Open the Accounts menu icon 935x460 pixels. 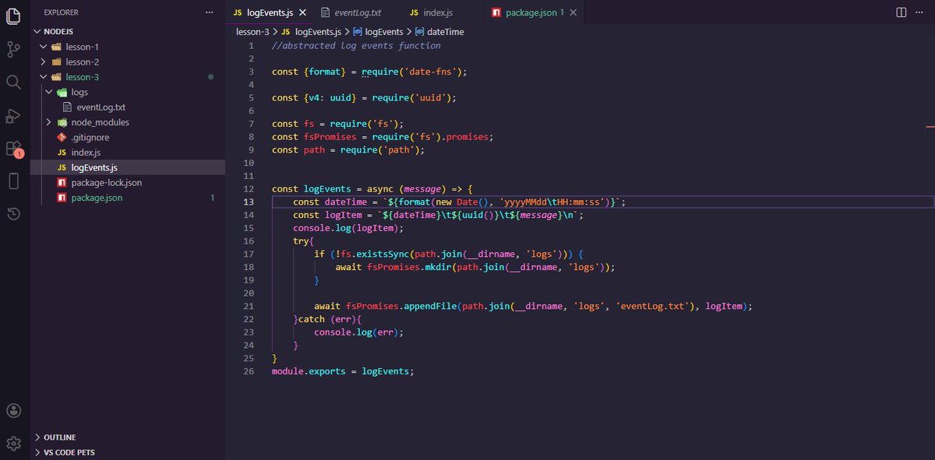13,410
